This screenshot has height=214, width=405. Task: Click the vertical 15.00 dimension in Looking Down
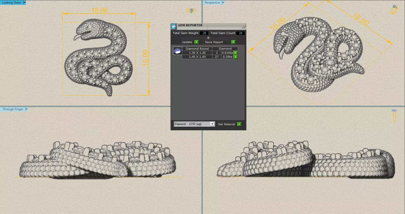point(145,58)
